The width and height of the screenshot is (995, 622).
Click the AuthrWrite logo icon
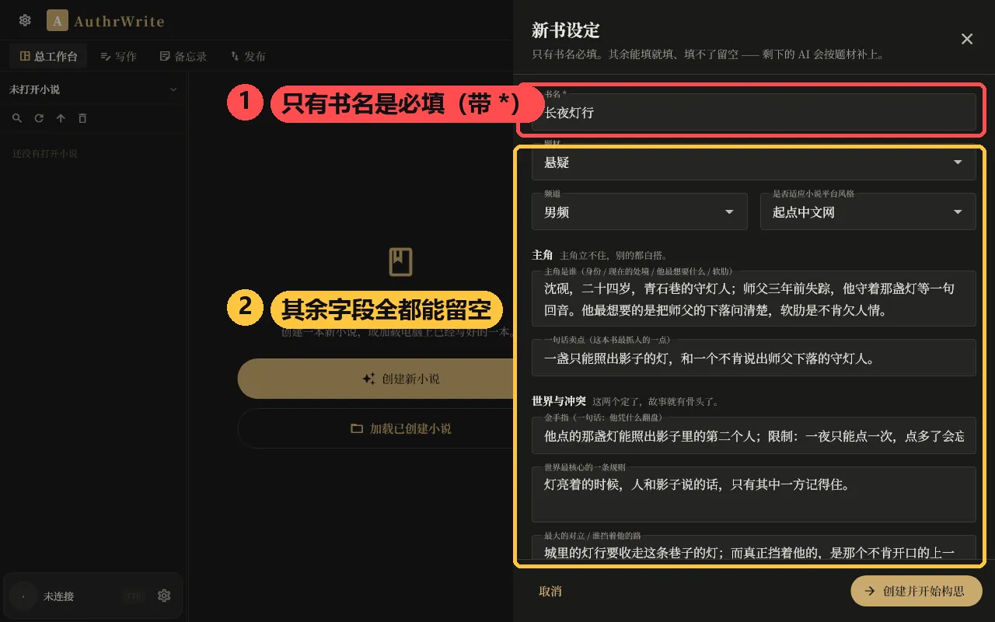tap(58, 20)
